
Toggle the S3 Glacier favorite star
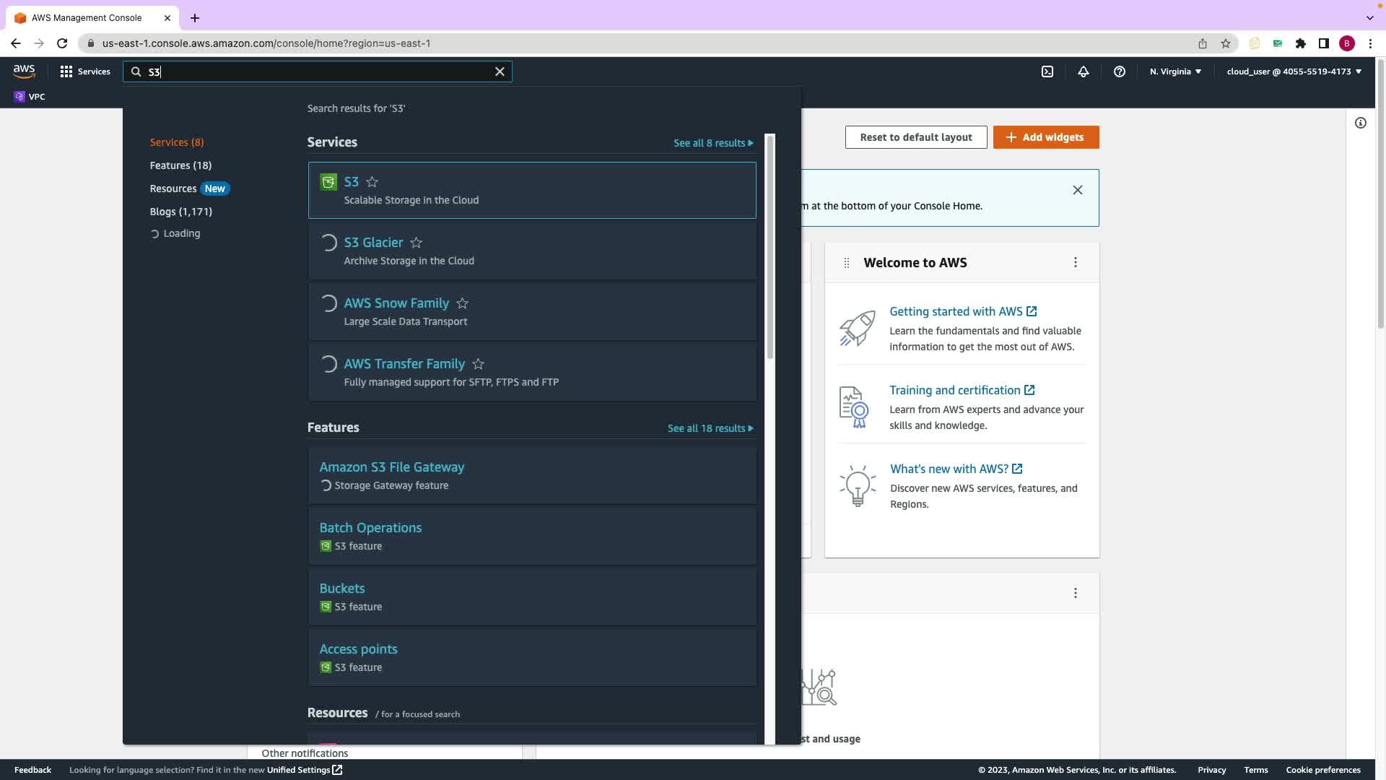[x=416, y=243]
